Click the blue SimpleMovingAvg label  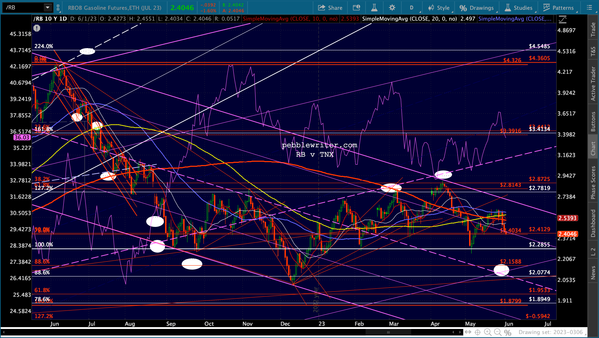(515, 19)
